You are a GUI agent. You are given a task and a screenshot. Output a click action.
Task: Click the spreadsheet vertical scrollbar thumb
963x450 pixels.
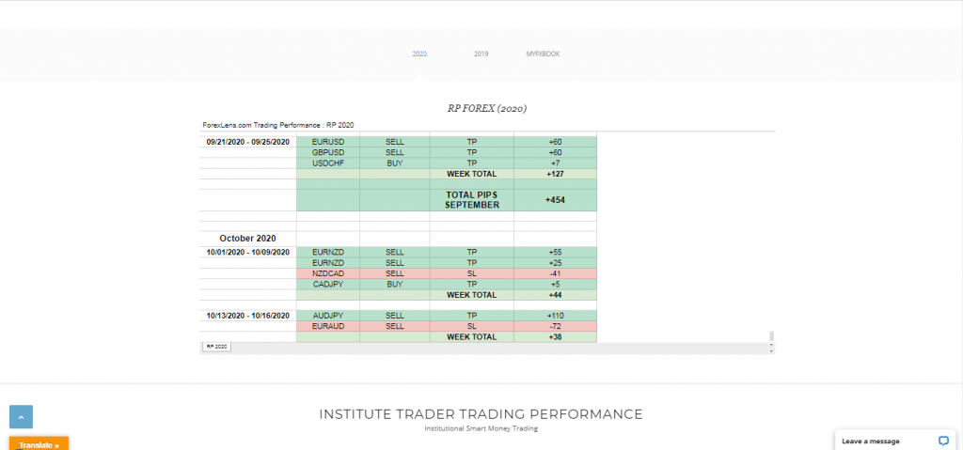(x=772, y=335)
